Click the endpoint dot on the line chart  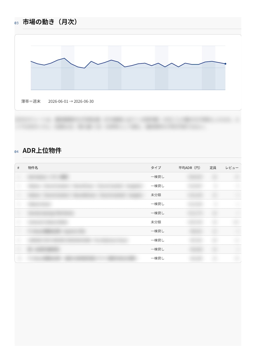(x=225, y=64)
